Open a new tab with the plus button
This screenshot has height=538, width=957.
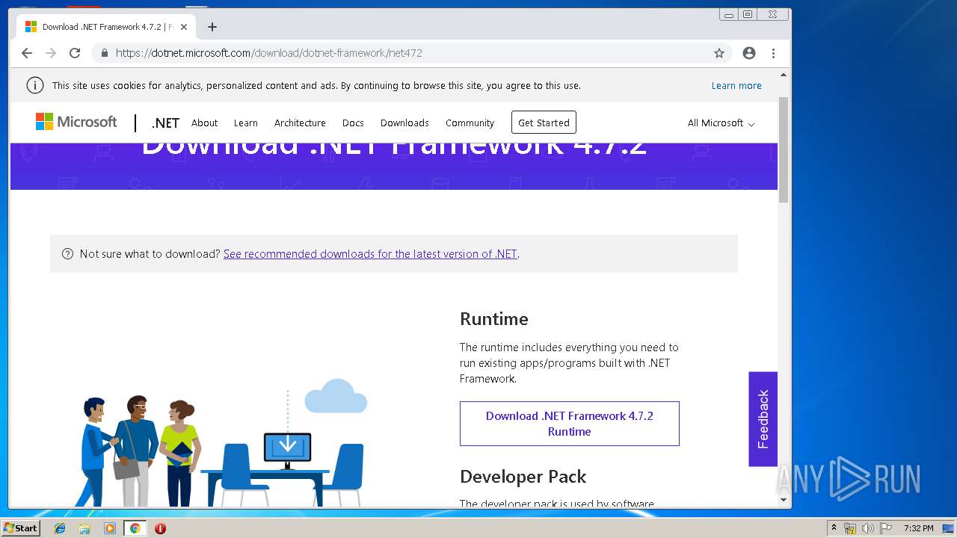212,27
